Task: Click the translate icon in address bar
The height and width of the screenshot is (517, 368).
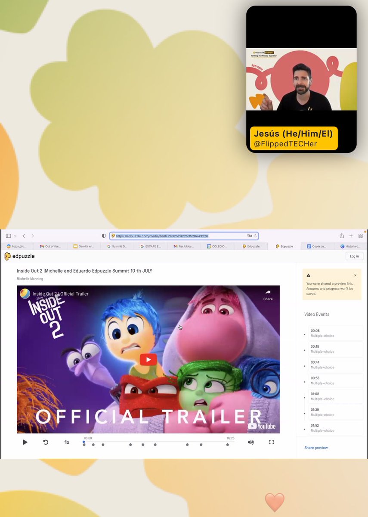Action: coord(249,236)
